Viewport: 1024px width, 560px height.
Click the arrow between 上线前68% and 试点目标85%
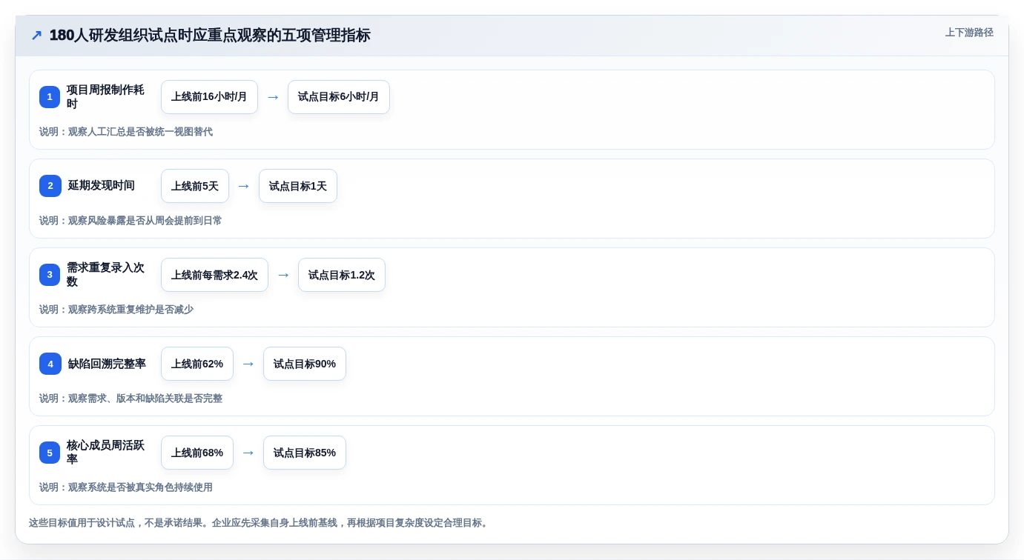click(x=248, y=453)
